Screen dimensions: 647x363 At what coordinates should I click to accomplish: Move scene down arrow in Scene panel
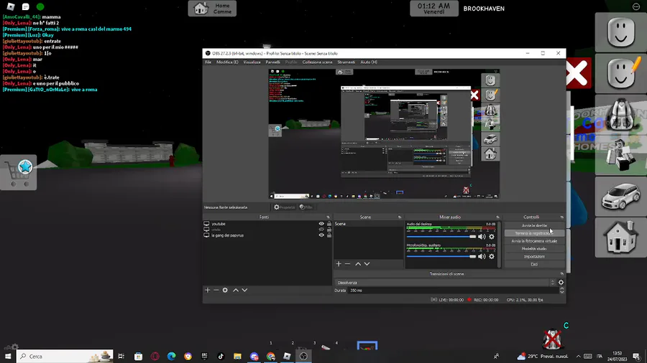pyautogui.click(x=367, y=264)
